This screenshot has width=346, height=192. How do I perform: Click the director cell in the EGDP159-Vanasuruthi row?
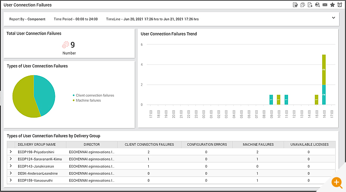coord(92,180)
